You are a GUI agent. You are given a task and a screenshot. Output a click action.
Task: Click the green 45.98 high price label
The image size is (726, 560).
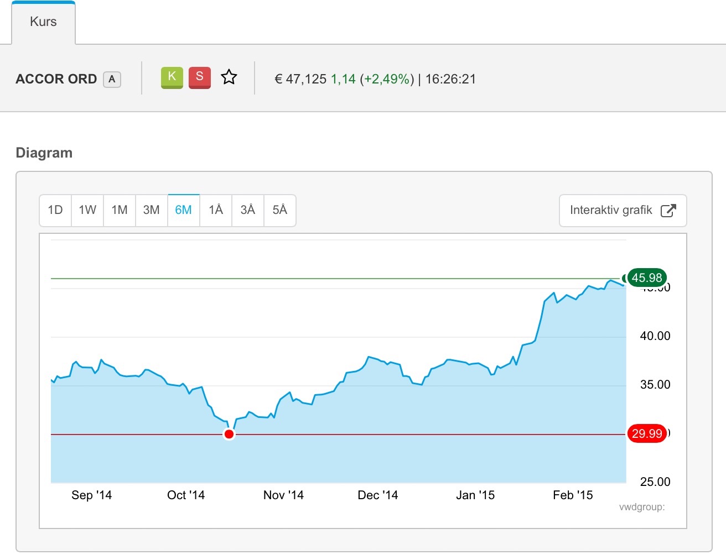click(x=646, y=278)
